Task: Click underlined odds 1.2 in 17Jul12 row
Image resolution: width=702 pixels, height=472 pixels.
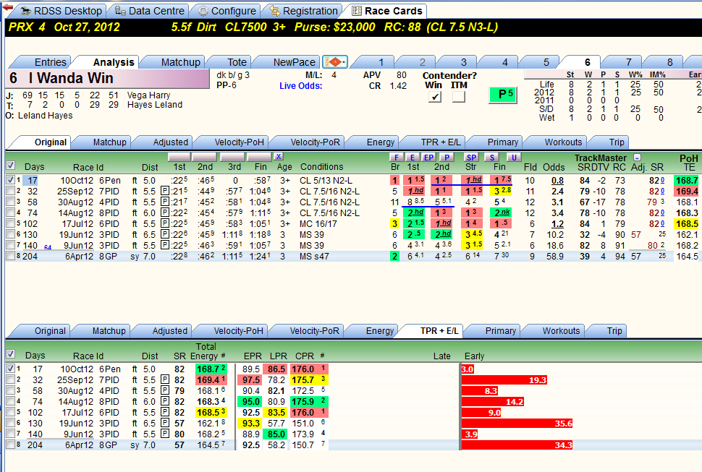Action: [557, 224]
